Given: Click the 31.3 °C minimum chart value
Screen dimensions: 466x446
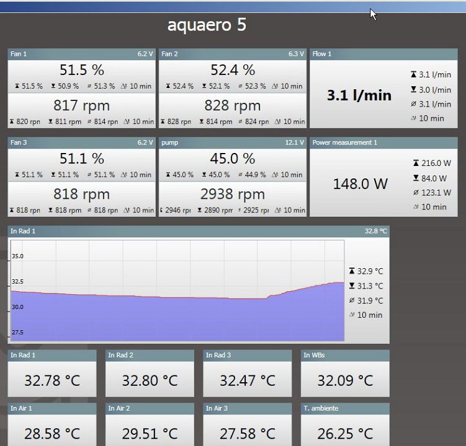Looking at the screenshot, I should [370, 286].
